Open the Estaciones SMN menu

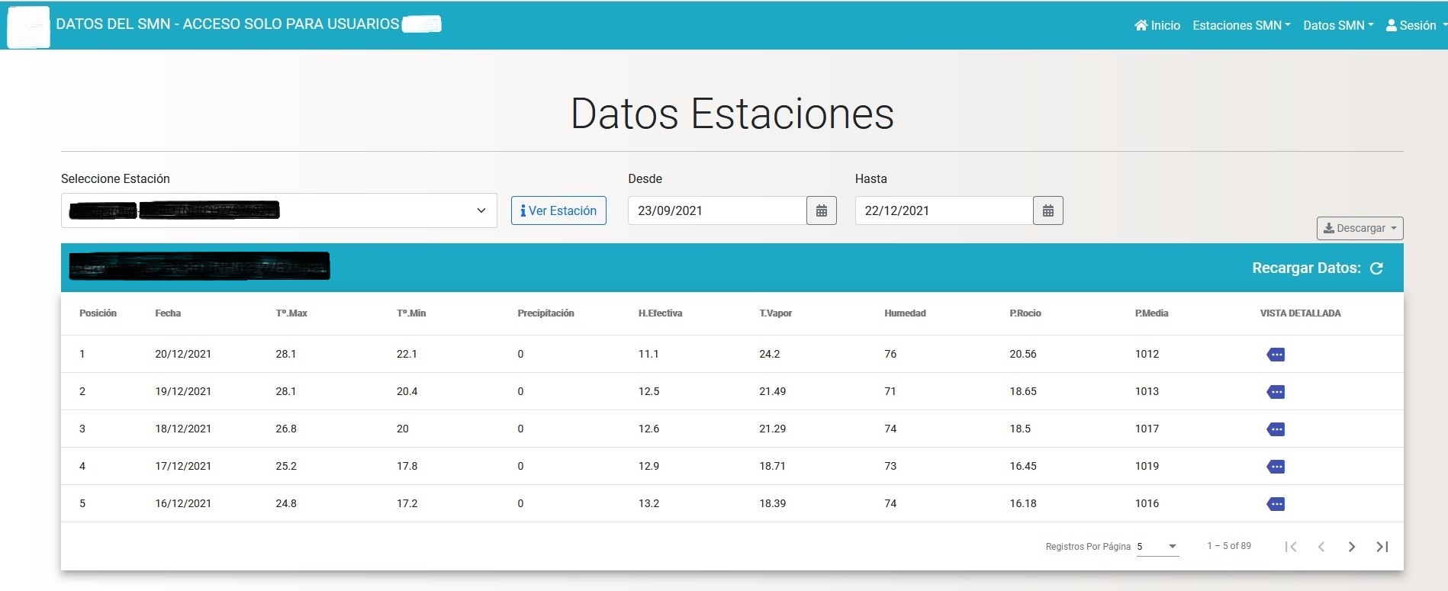click(x=1240, y=25)
